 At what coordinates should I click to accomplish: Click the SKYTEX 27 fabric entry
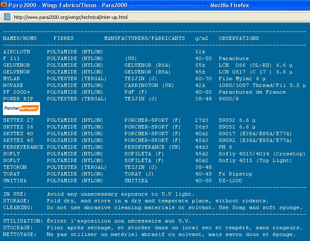(x=18, y=120)
